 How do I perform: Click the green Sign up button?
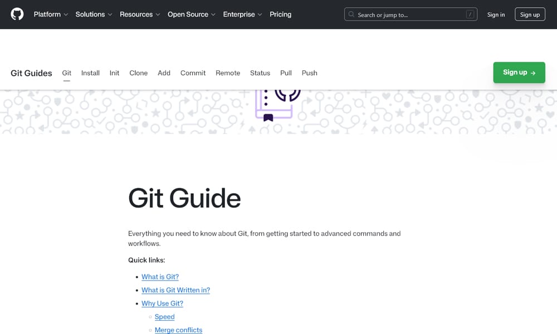519,72
